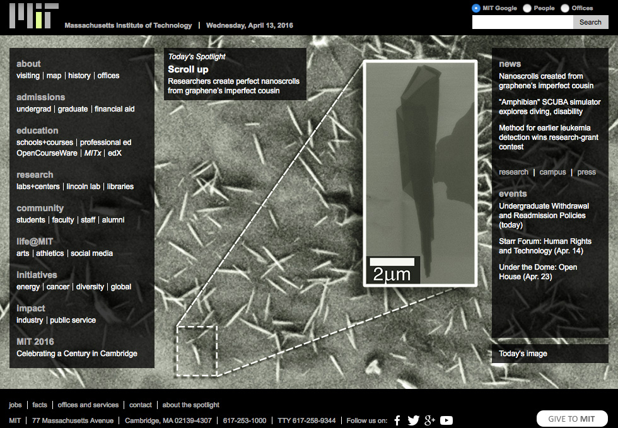The height and width of the screenshot is (428, 618).
Task: Read the leukemia detection contest story
Action: tap(549, 137)
